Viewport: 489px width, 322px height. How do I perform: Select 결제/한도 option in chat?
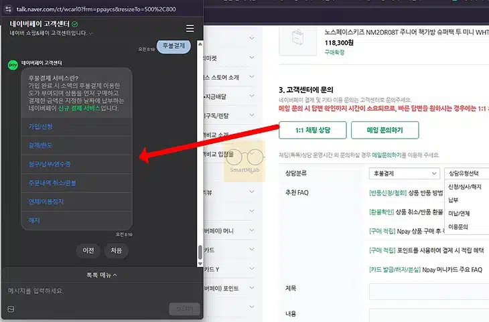click(76, 145)
